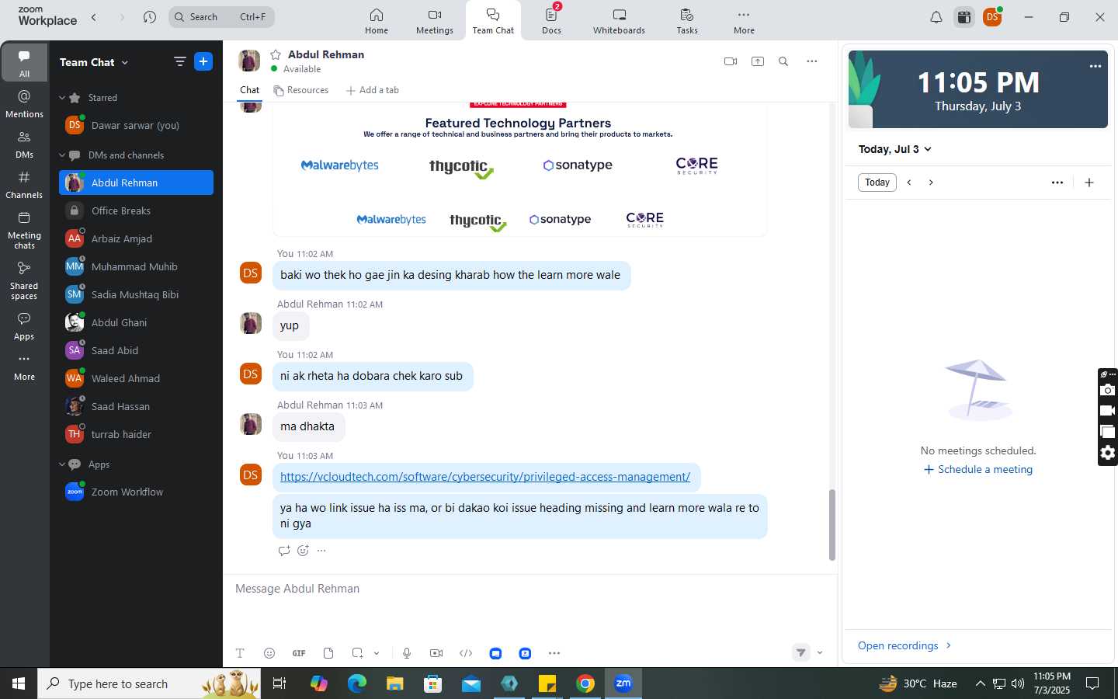This screenshot has height=699, width=1118.
Task: Go to the Home tab
Action: (377, 21)
